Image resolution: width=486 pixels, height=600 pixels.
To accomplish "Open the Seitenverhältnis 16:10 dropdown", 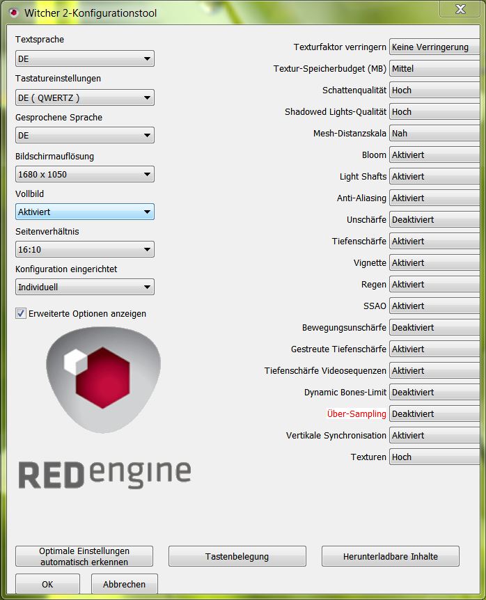I will click(84, 249).
